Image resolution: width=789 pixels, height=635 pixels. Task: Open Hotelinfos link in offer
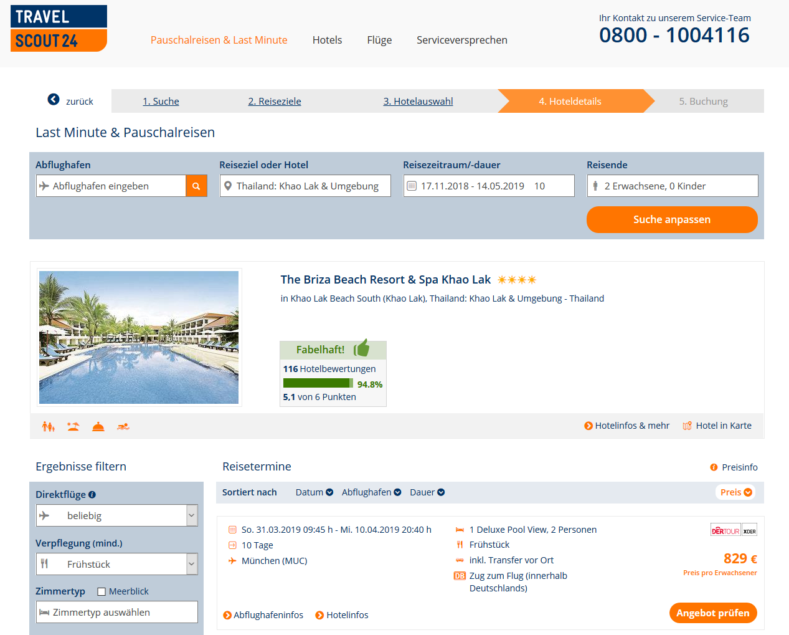pyautogui.click(x=342, y=615)
